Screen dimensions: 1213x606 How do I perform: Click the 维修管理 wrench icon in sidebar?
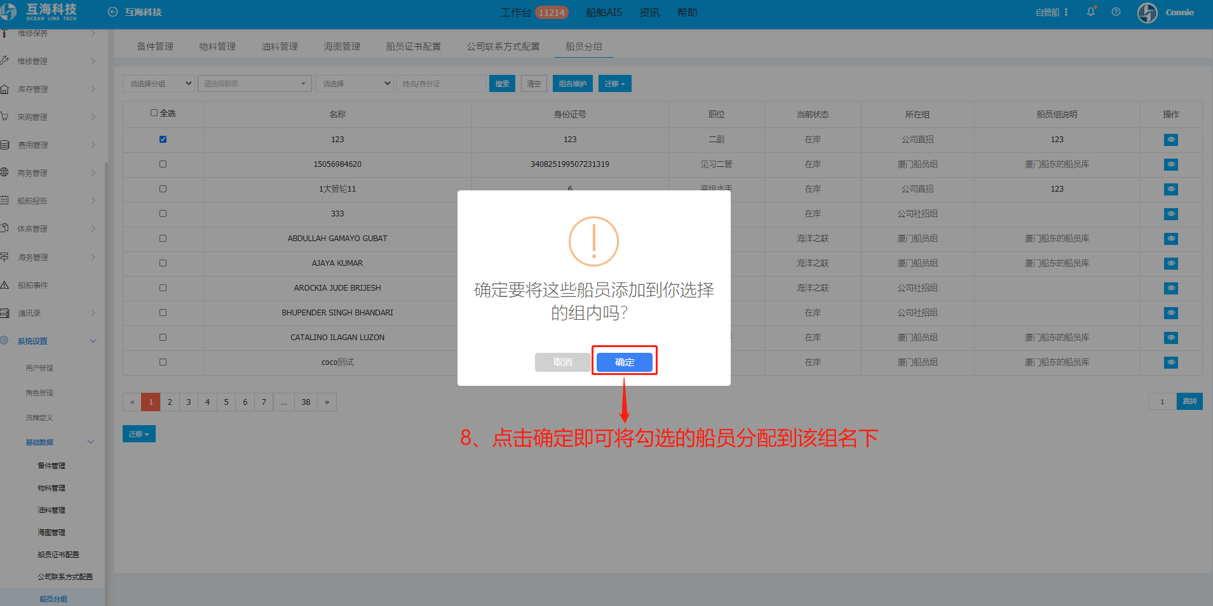tap(4, 61)
